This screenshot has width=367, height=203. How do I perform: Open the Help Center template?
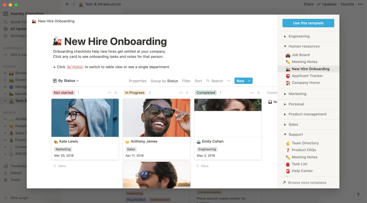click(x=302, y=171)
